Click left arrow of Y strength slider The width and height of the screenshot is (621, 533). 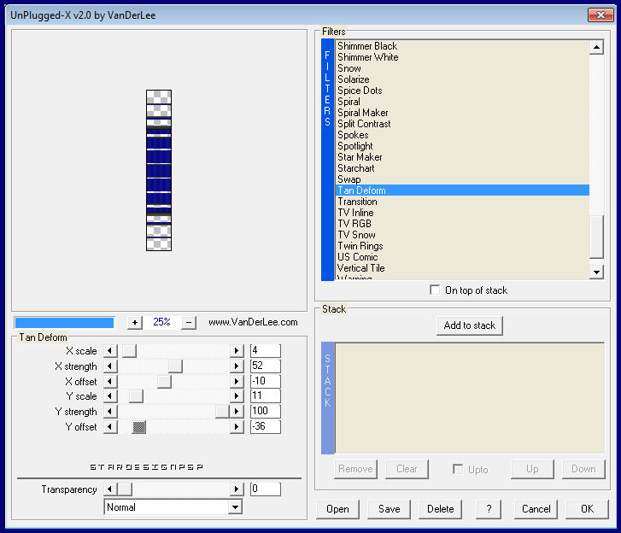point(110,412)
